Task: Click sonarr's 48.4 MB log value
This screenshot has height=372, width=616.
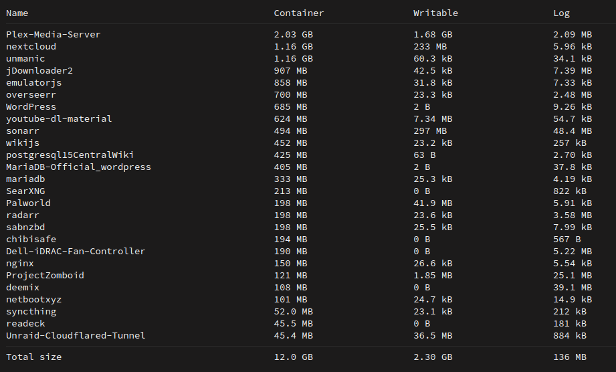Action: click(x=573, y=131)
